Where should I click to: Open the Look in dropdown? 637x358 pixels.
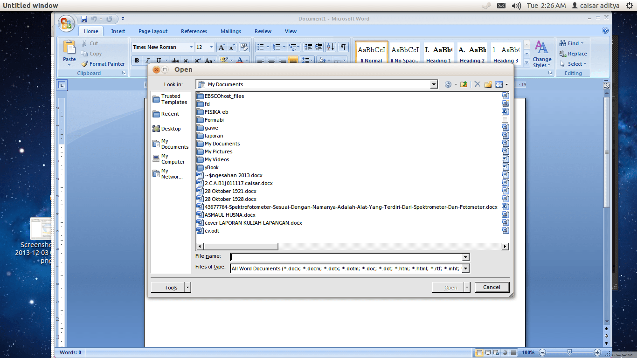click(x=433, y=84)
